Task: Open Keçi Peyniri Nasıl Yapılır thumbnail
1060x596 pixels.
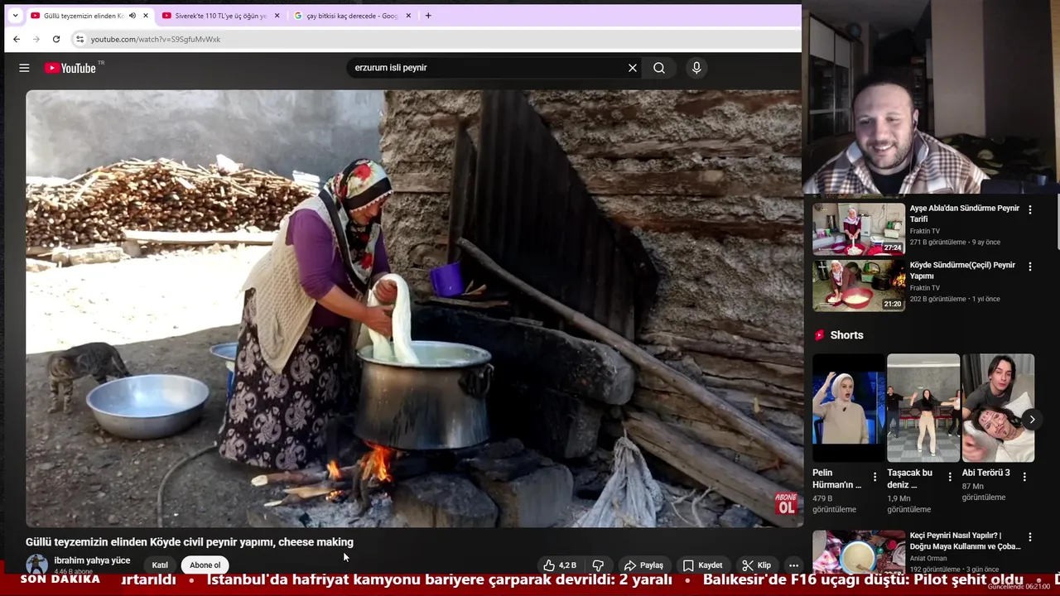Action: coord(859,551)
